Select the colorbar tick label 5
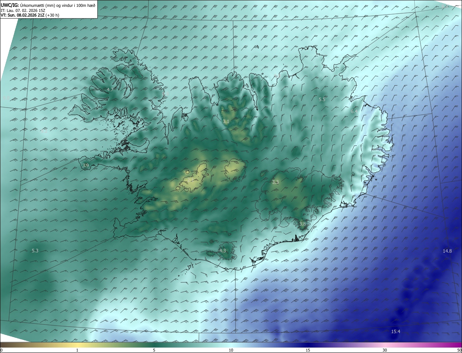The height and width of the screenshot is (353, 462). [154, 350]
